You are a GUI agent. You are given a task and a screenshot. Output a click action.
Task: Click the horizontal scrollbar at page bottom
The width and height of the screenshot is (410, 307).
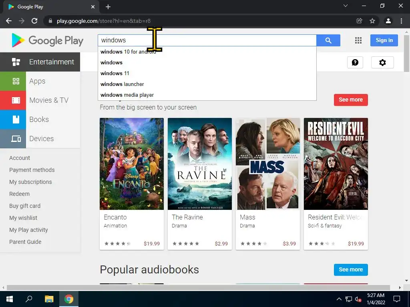click(198, 287)
